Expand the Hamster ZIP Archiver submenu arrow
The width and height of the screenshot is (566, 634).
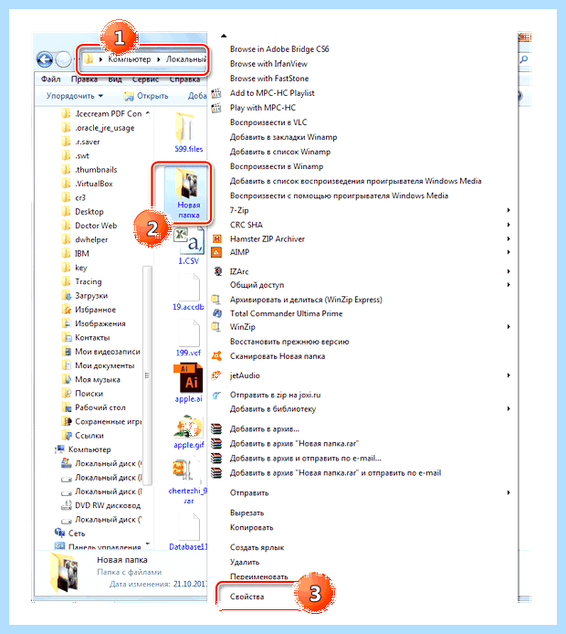click(508, 239)
